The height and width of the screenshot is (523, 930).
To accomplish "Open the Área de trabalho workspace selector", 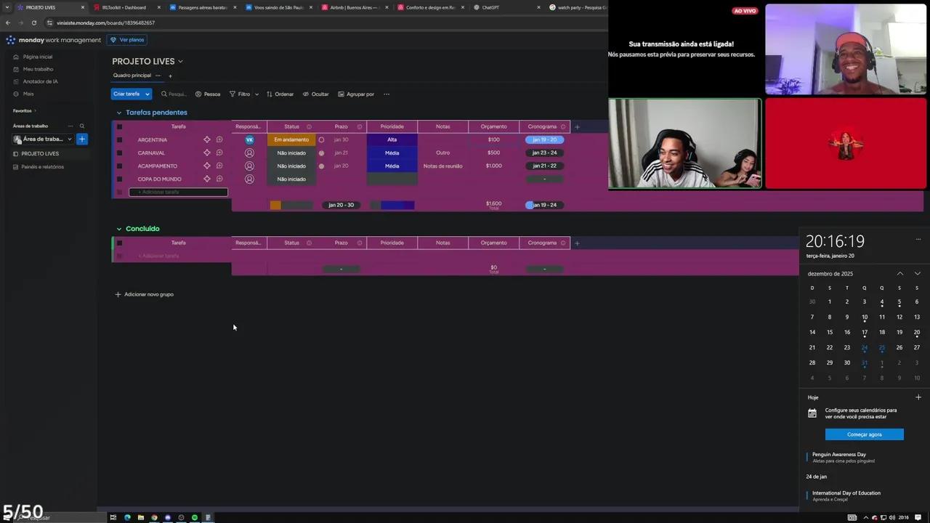I will tap(44, 139).
